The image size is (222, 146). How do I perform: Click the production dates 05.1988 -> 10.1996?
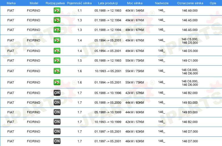pos(108,93)
